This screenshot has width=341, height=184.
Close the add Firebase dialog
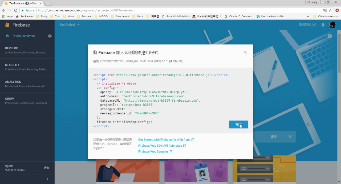pos(245,52)
